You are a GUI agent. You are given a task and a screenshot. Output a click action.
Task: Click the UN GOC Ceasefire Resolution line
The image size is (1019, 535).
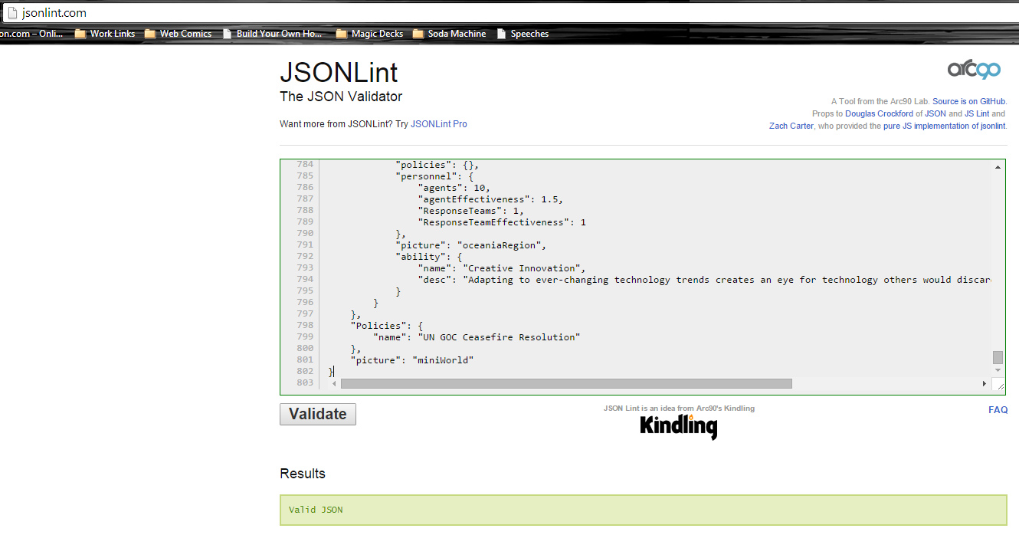tap(477, 337)
